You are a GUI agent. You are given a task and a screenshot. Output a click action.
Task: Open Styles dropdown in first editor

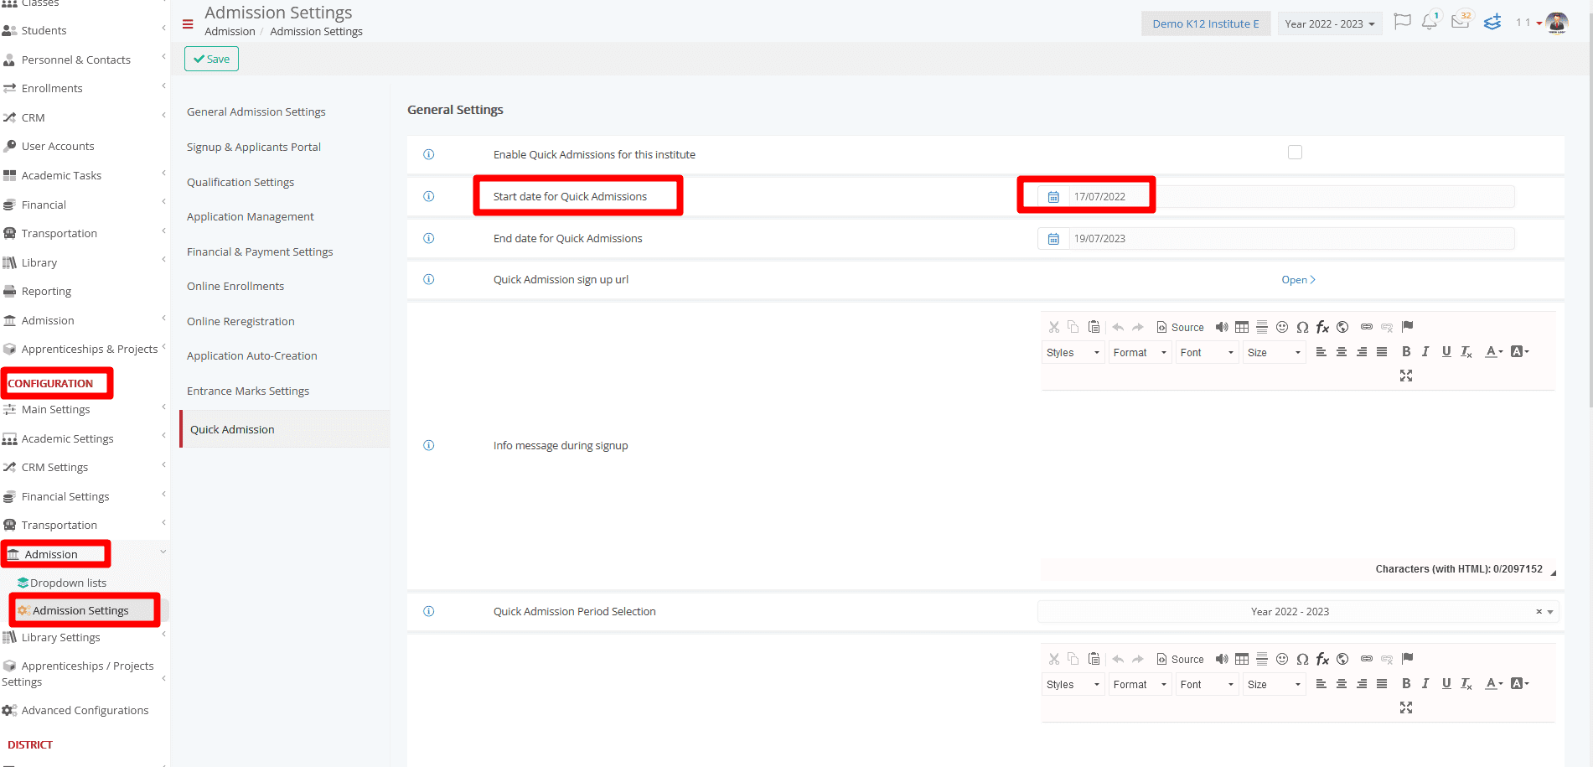[1073, 352]
